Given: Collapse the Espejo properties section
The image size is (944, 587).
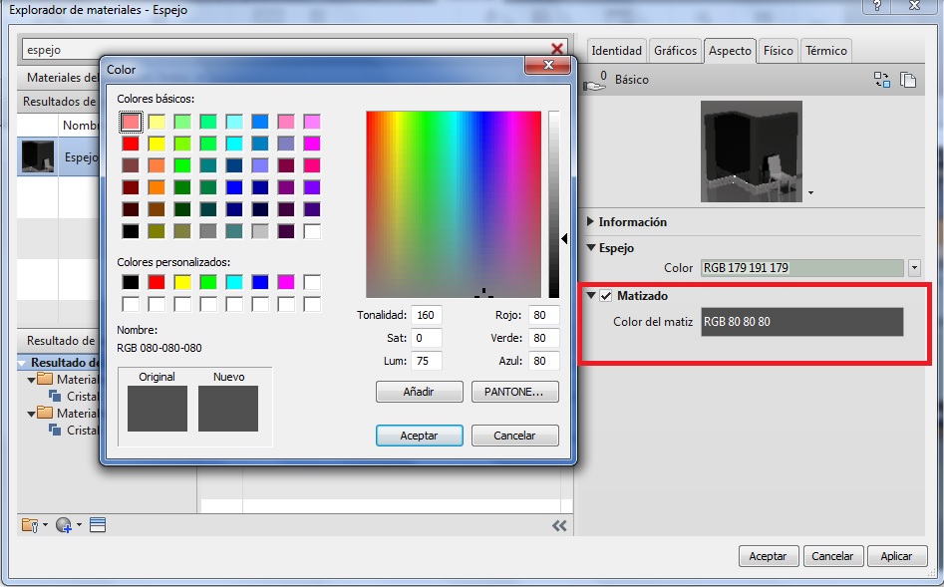Looking at the screenshot, I should pos(591,248).
